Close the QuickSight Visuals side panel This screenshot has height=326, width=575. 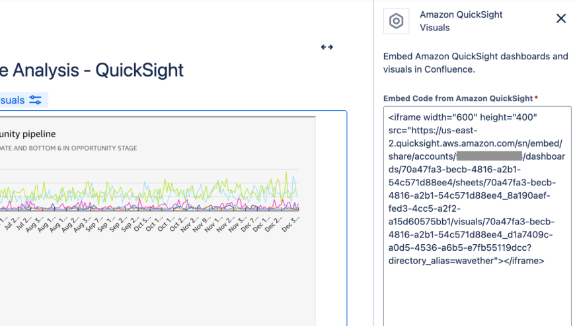[x=561, y=18]
